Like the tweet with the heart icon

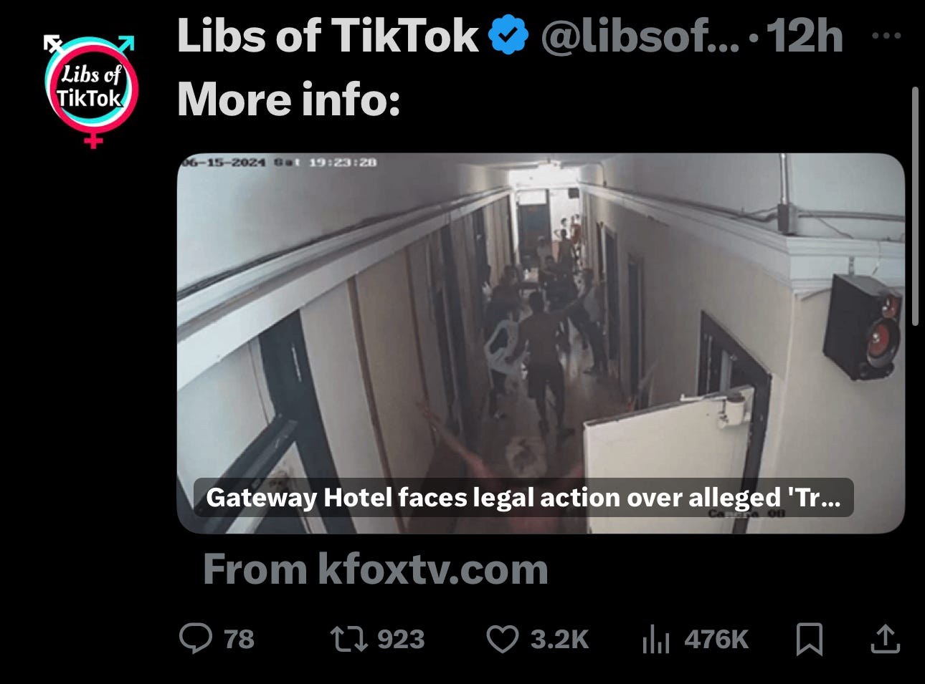pyautogui.click(x=503, y=639)
